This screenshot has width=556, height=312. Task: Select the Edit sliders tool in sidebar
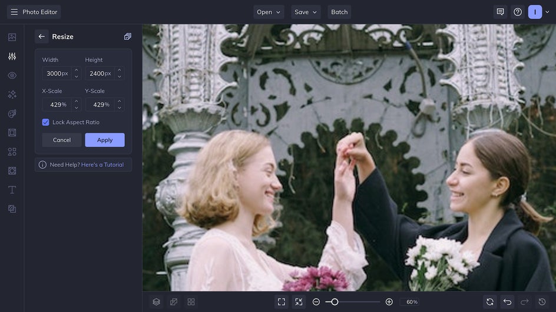tap(12, 56)
